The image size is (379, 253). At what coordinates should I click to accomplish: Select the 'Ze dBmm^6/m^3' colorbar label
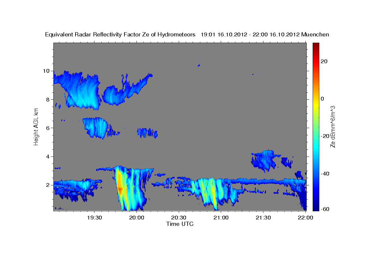[333, 126]
